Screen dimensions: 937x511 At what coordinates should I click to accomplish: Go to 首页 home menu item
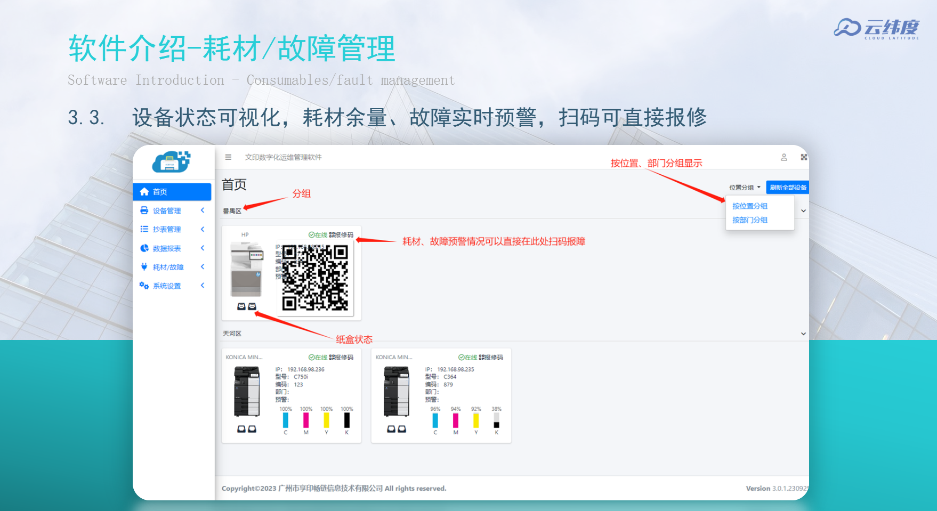point(172,192)
